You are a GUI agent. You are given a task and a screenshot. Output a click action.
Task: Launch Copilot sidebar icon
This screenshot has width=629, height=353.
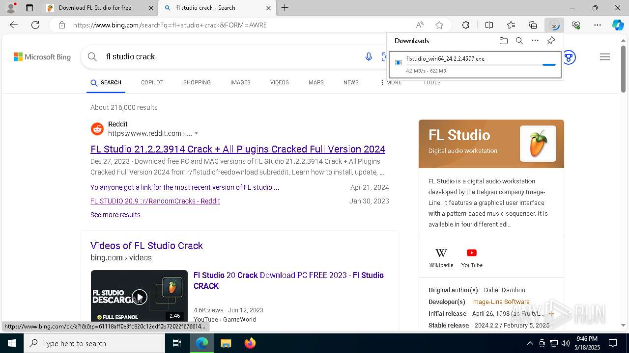click(x=618, y=25)
